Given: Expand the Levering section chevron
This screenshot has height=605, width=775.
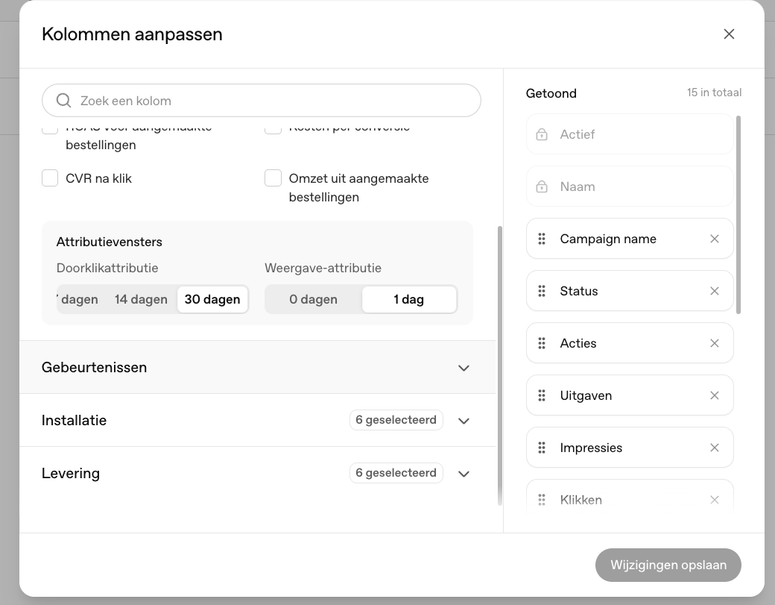Looking at the screenshot, I should point(464,474).
